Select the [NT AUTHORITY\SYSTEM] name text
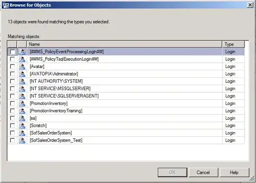Viewport: 256px width, 183px height. click(x=56, y=81)
